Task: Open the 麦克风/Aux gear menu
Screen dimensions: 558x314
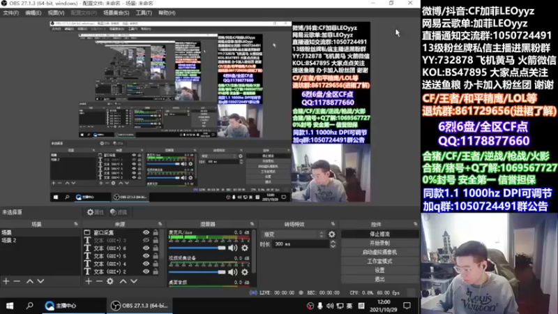Action: [245, 248]
